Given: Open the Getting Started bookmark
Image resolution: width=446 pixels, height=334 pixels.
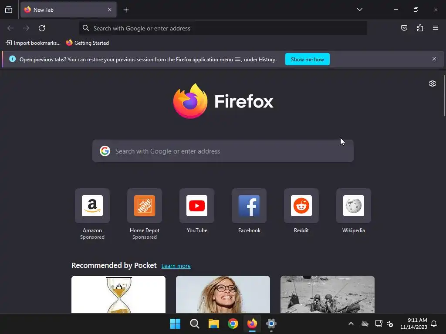Looking at the screenshot, I should click(88, 43).
